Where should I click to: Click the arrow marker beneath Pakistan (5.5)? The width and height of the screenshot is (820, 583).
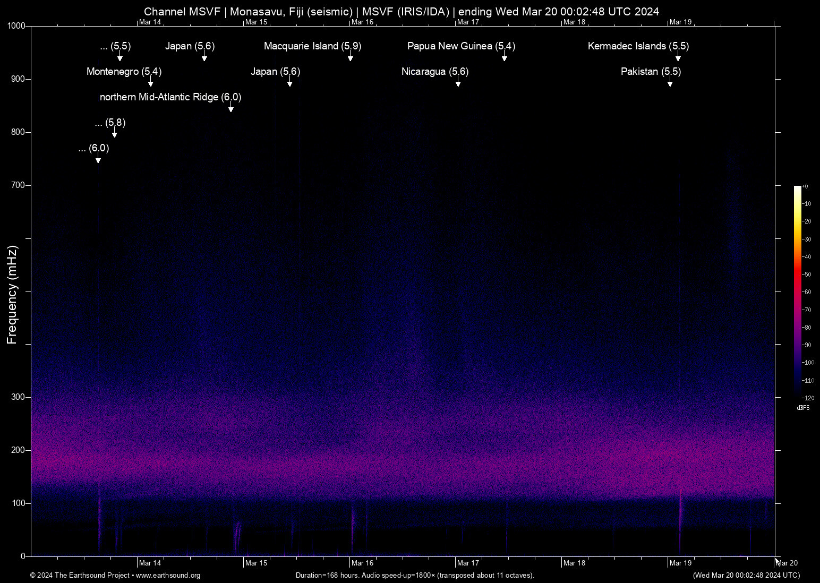(x=670, y=83)
